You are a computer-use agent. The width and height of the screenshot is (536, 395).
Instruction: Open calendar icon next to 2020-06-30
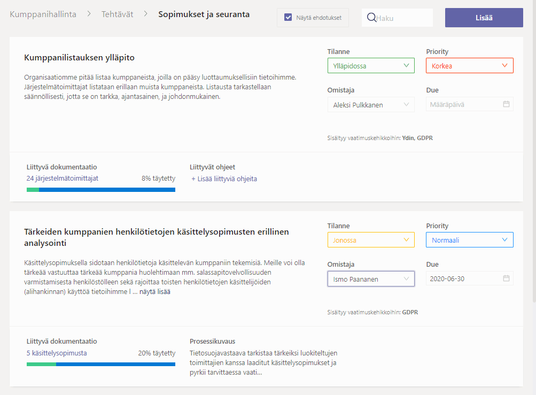click(506, 278)
